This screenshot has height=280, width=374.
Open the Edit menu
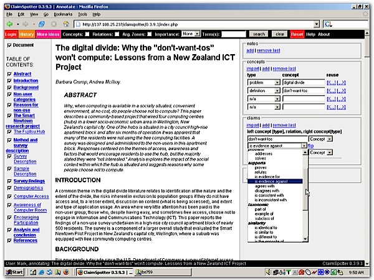point(21,14)
